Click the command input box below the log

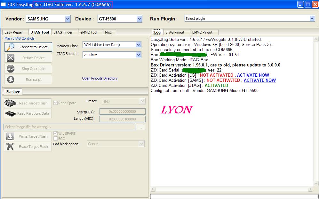(x=234, y=196)
